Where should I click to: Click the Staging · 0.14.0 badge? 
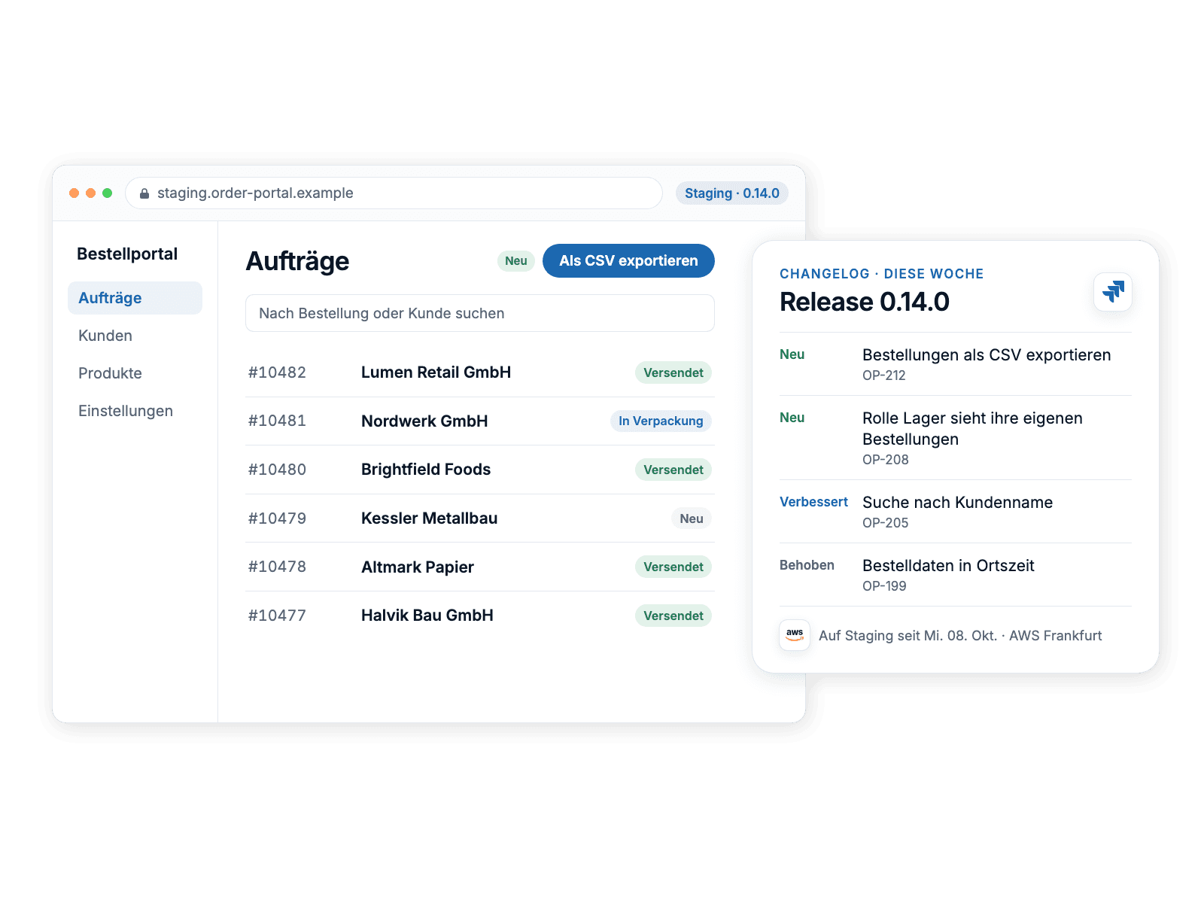point(732,193)
